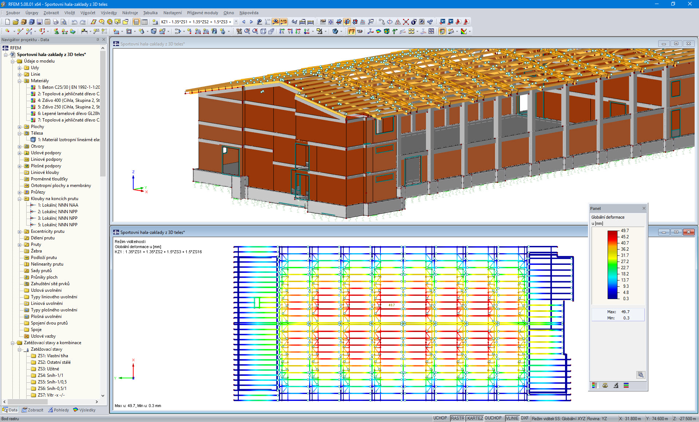Open the Výpočet menu

coord(88,13)
